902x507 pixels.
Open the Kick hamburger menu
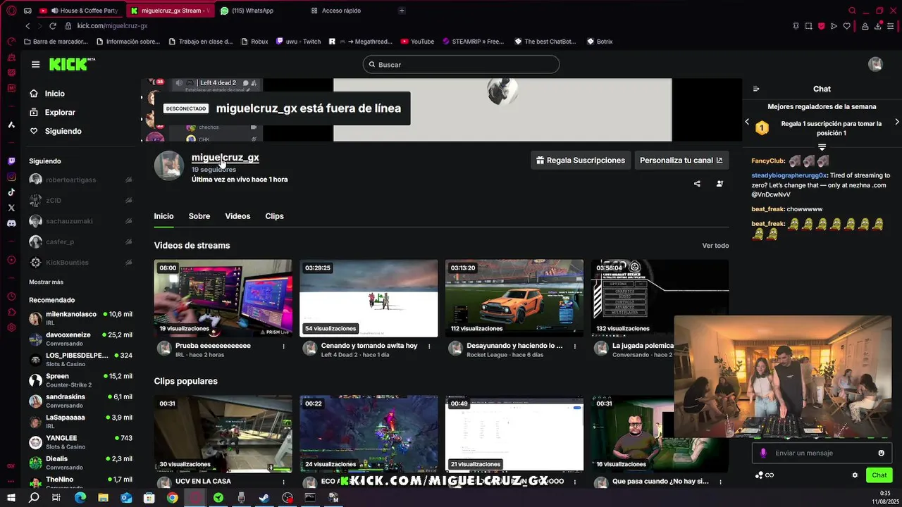coord(35,64)
